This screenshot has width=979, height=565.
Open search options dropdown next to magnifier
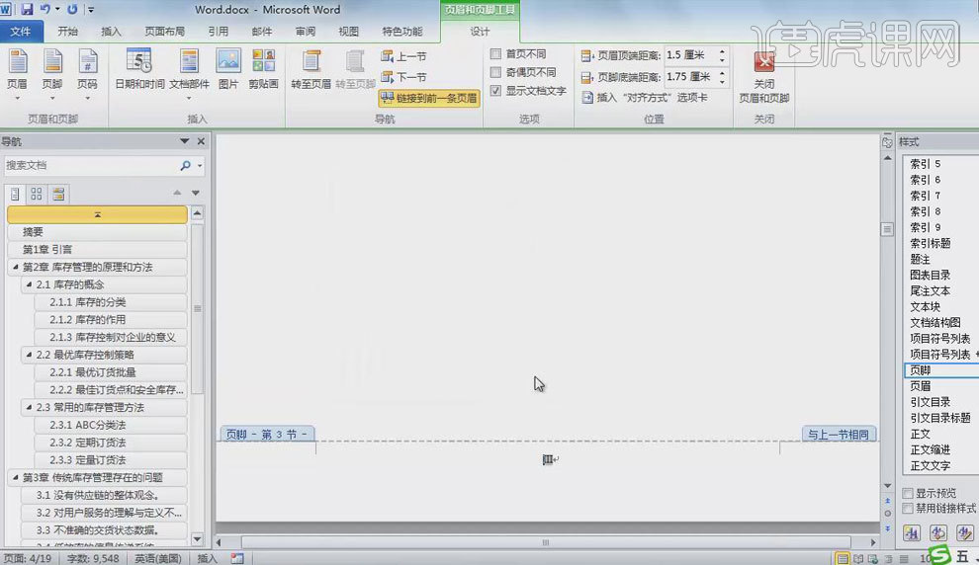[200, 165]
